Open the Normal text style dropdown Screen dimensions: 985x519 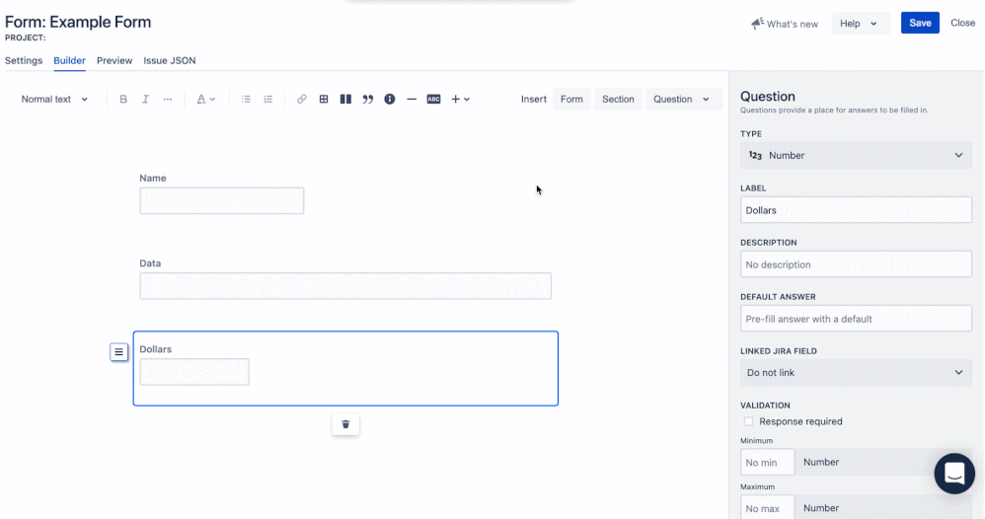click(x=54, y=100)
